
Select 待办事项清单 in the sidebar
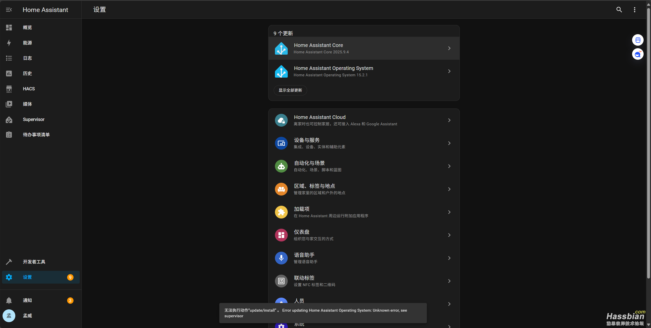pos(36,135)
